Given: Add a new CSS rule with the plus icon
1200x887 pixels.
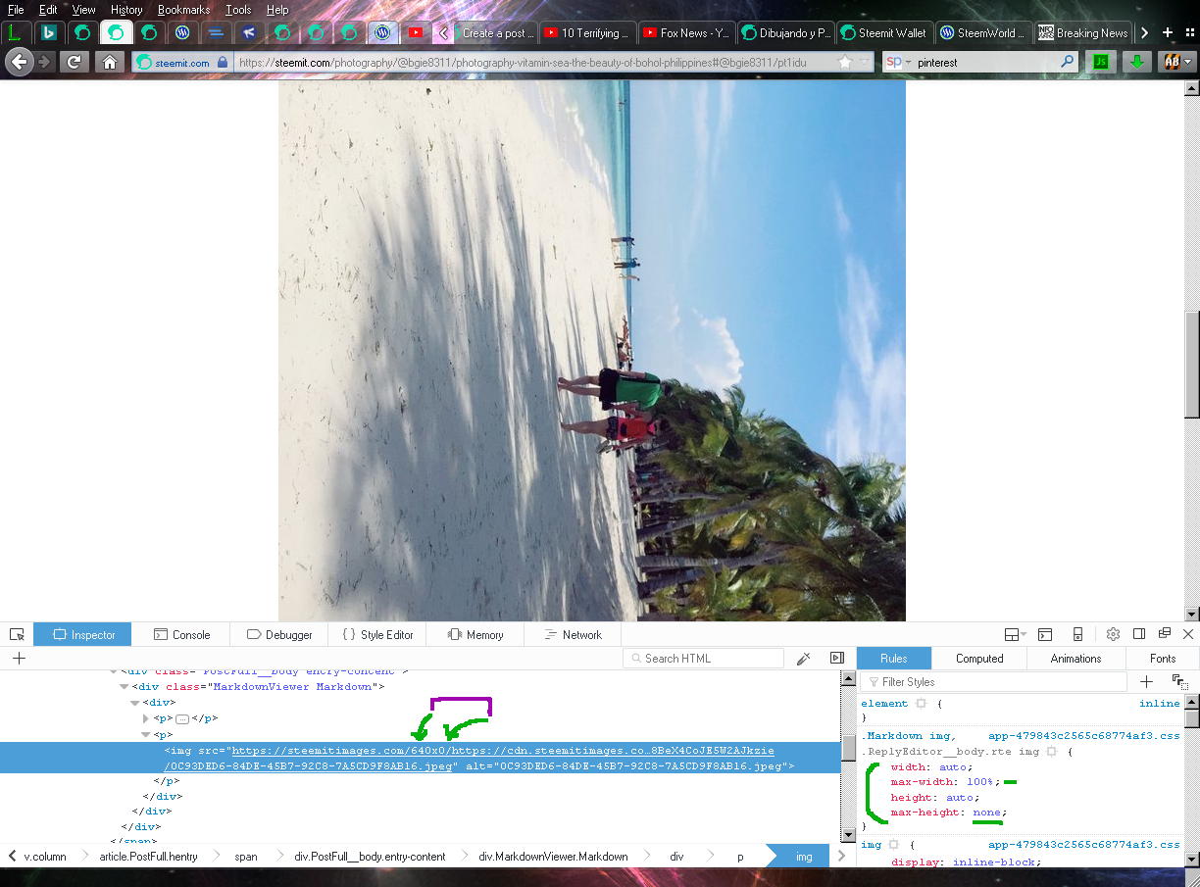Looking at the screenshot, I should (1146, 681).
